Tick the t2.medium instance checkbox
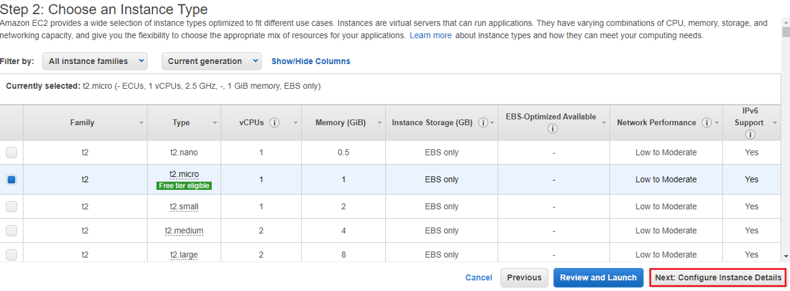 pos(12,231)
